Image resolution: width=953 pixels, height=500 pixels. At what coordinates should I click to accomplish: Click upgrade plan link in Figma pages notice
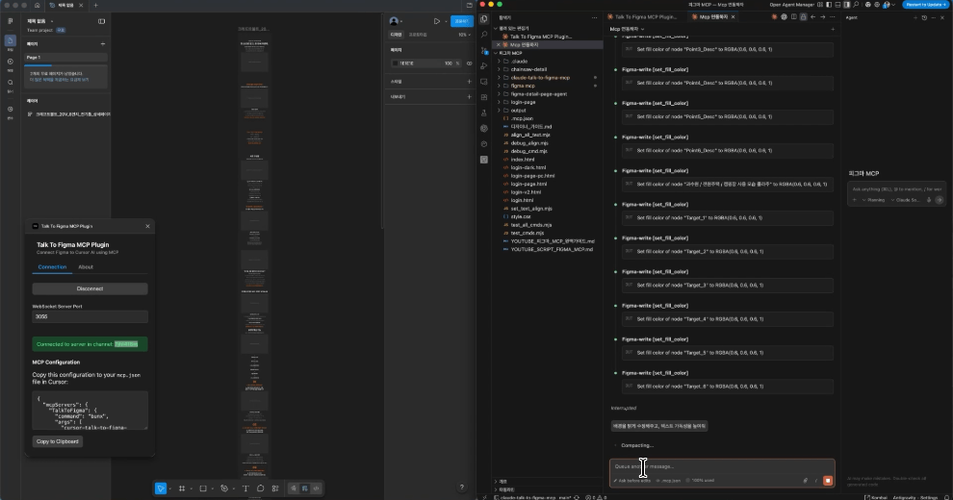(59, 80)
